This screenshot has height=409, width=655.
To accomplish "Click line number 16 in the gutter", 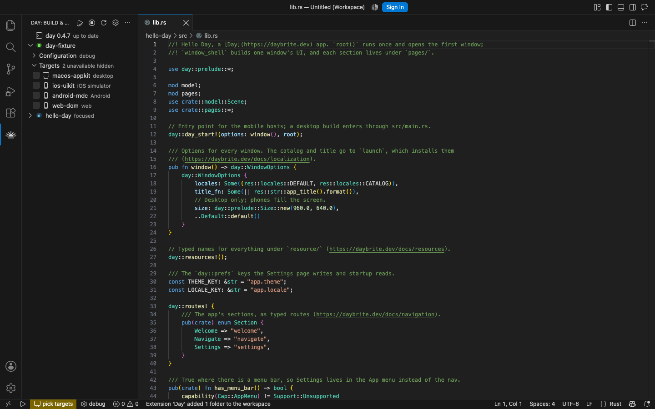I will (x=153, y=167).
